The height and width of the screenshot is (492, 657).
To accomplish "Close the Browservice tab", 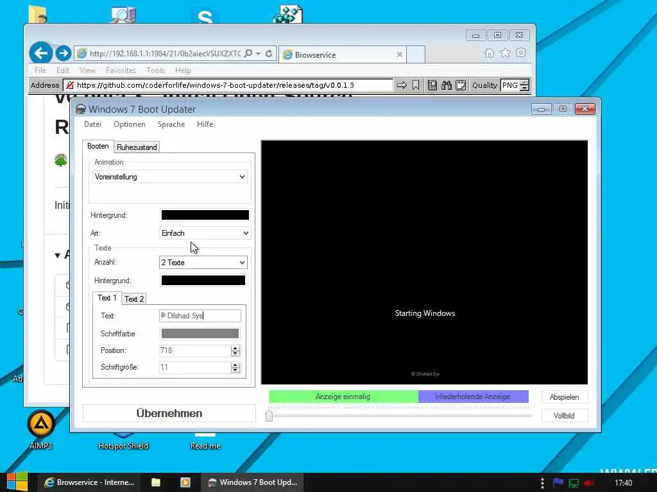I will click(x=399, y=54).
